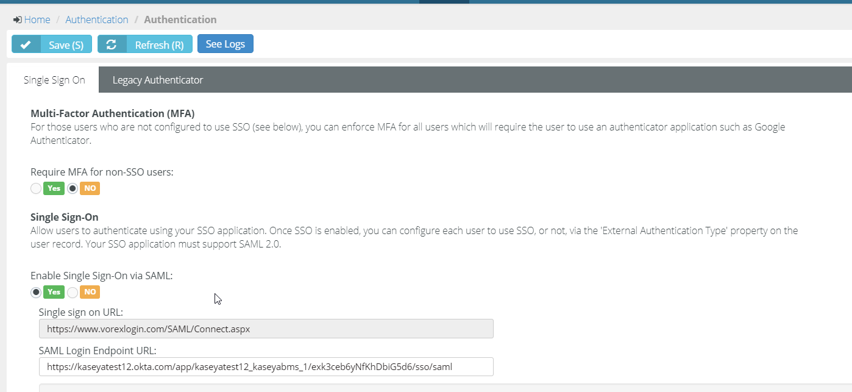Disable Single Sign-On via SAML NO radio

click(73, 292)
